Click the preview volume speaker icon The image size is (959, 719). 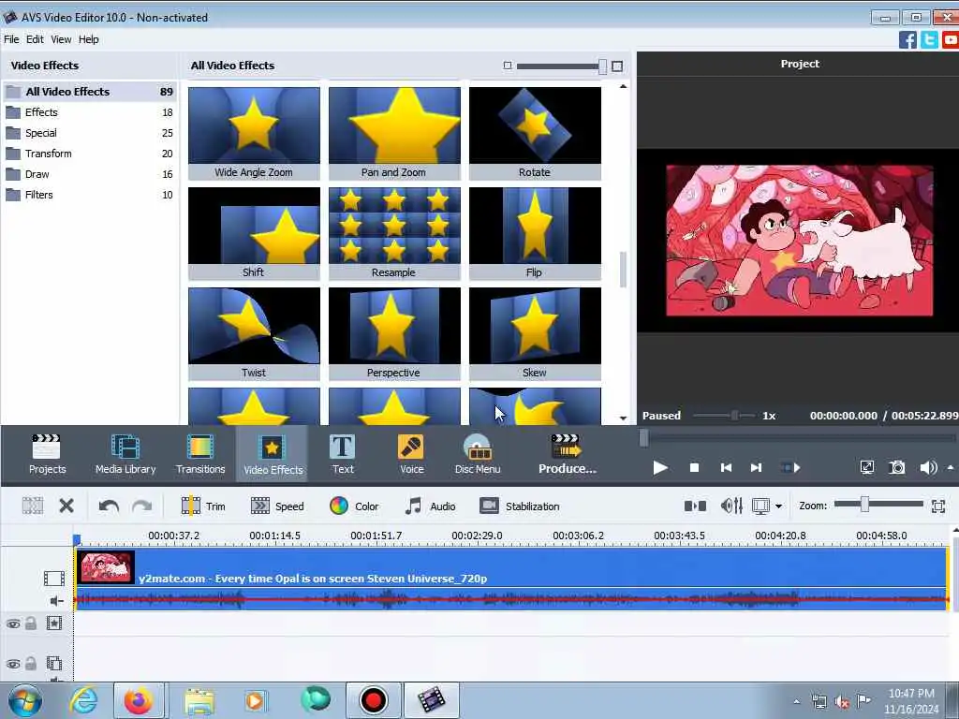click(x=928, y=468)
